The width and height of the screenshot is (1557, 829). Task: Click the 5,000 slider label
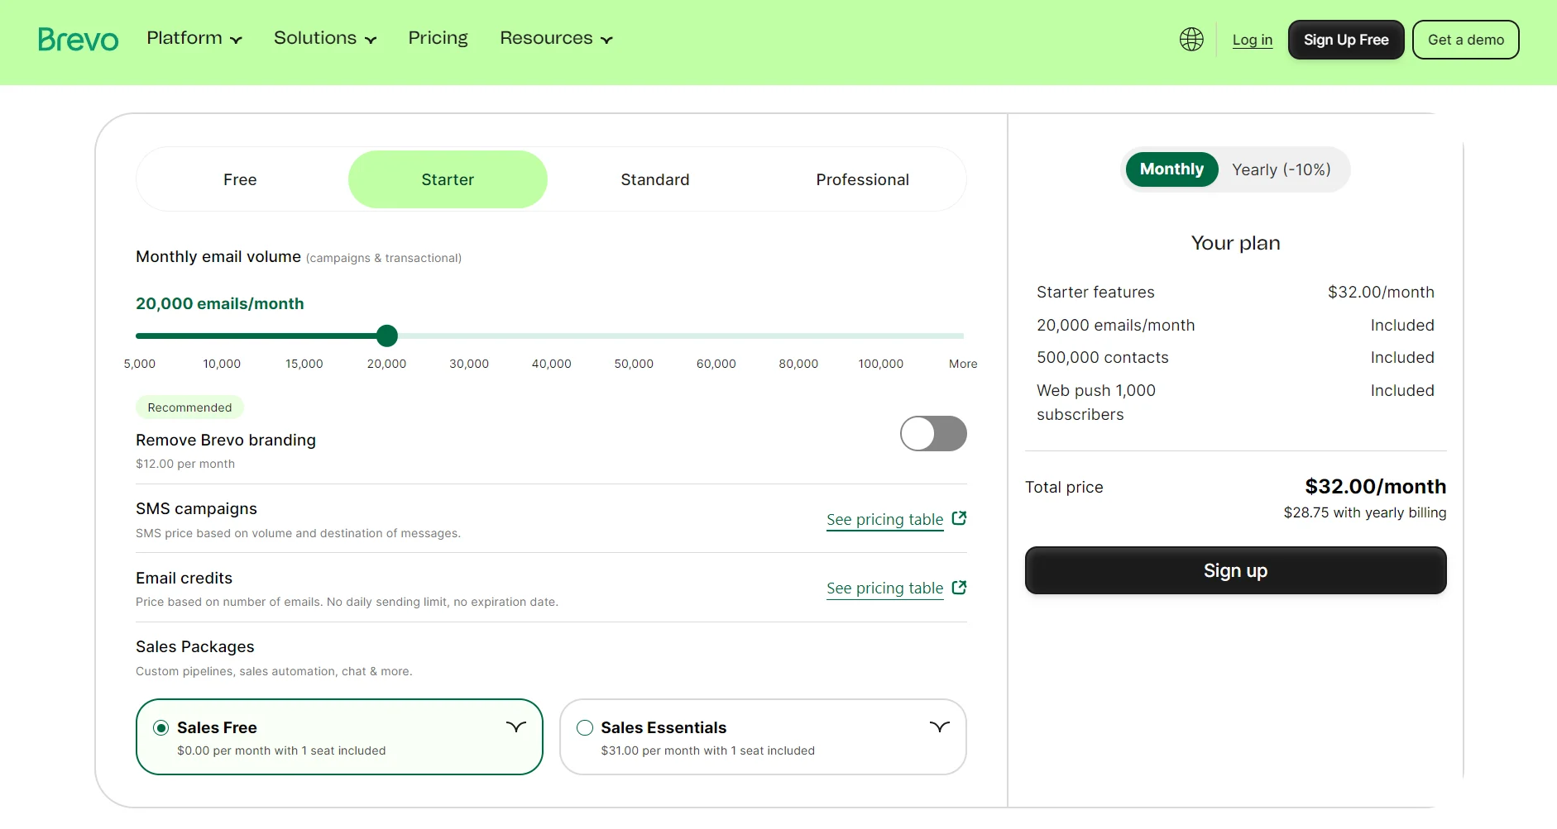(x=140, y=364)
